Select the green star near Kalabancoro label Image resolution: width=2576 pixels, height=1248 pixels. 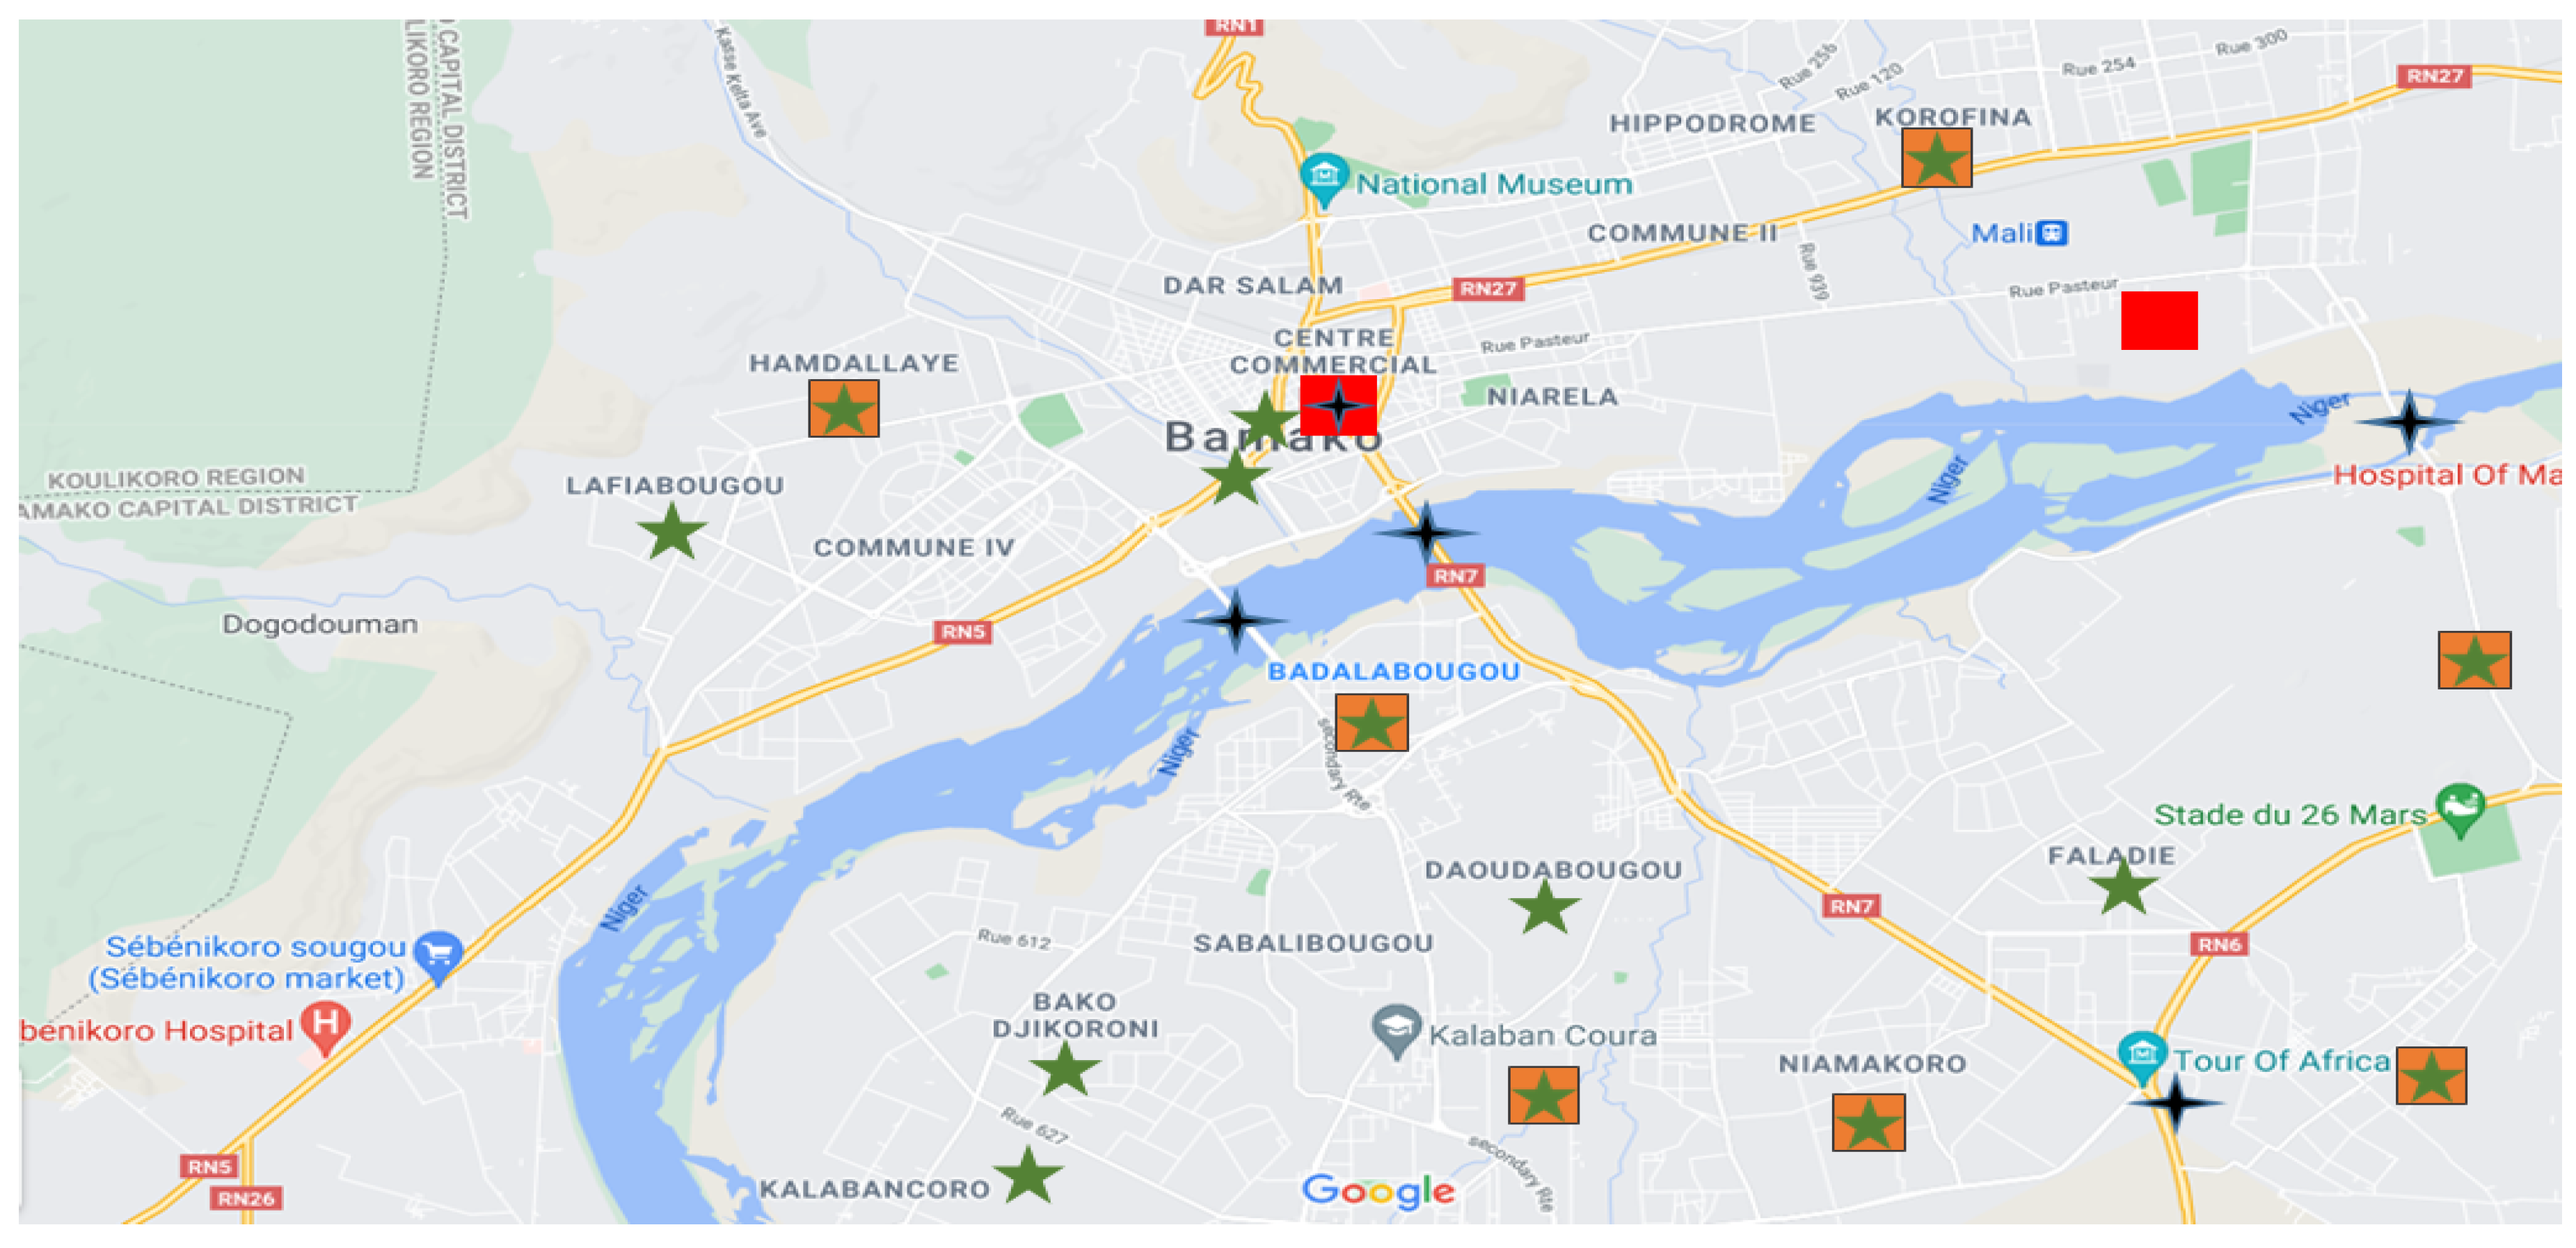1027,1175
